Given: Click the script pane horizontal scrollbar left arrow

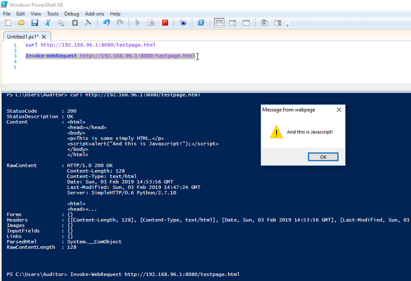Looking at the screenshot, I should pyautogui.click(x=5, y=87).
